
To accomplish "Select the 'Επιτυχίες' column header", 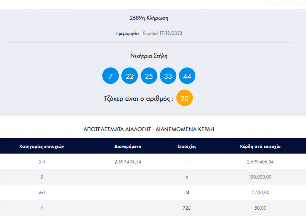I will point(187,146).
